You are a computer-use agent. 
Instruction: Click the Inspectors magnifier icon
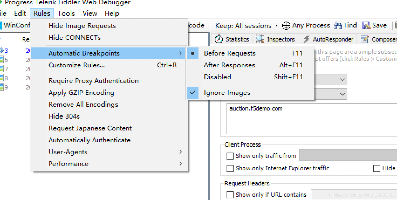click(x=260, y=39)
